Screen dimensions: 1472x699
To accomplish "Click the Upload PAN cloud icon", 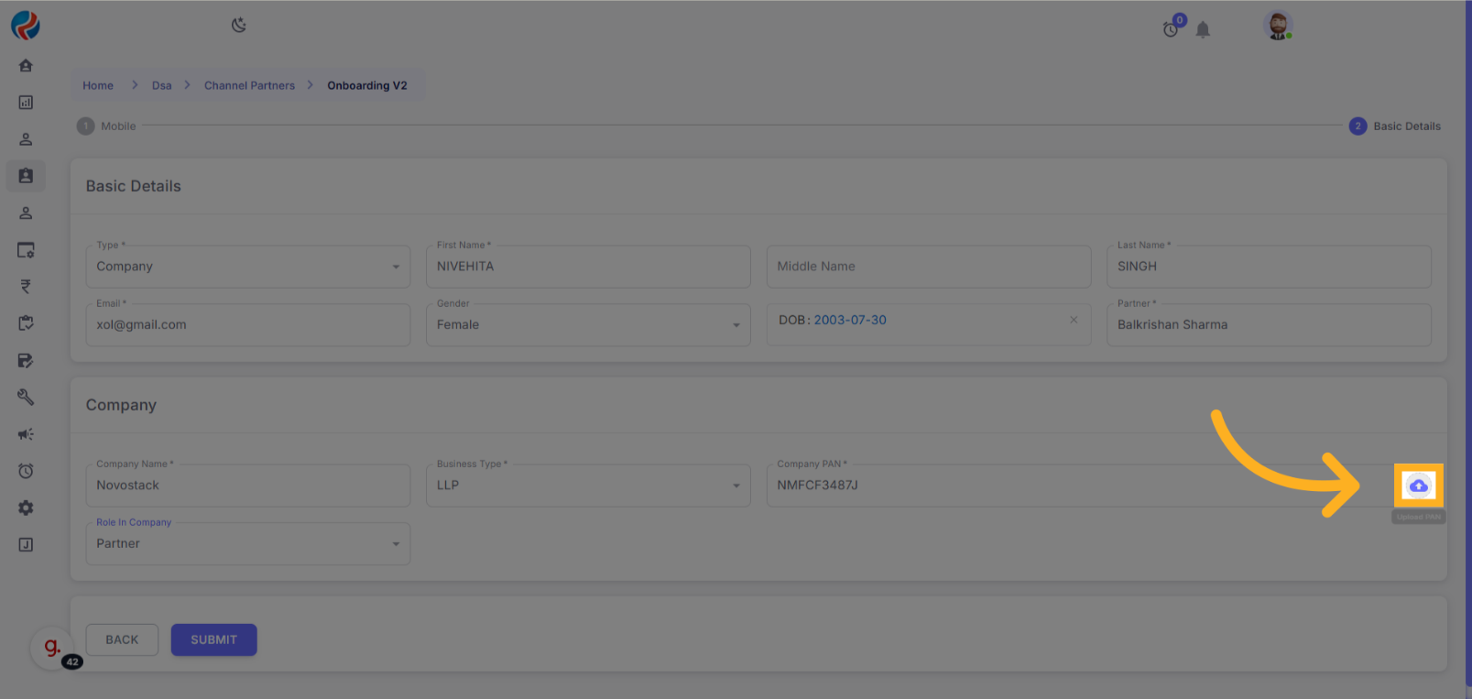I will click(1418, 486).
